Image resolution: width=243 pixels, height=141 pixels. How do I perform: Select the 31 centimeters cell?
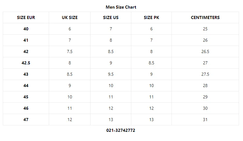click(205, 120)
